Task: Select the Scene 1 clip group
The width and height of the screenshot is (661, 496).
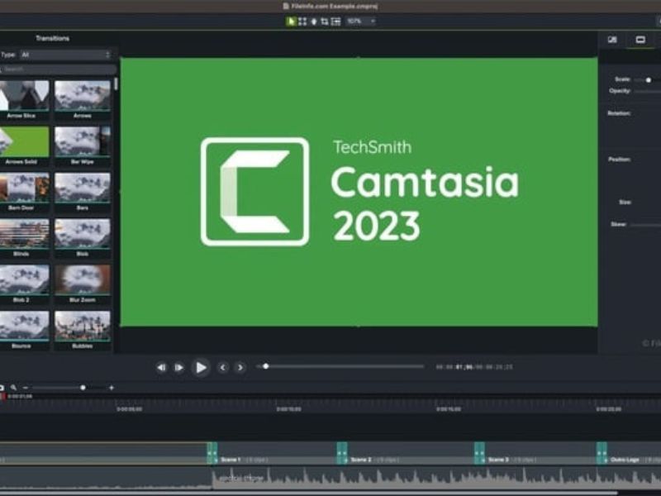Action: [x=277, y=454]
